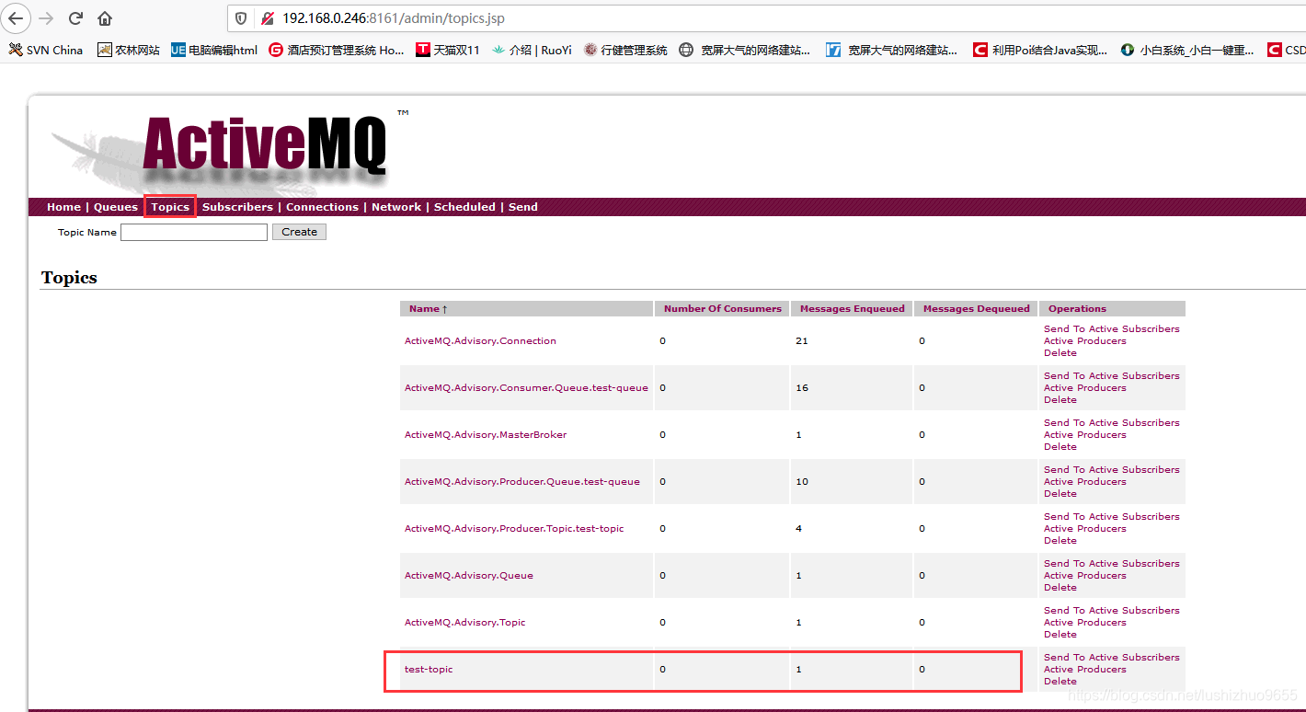The height and width of the screenshot is (712, 1306).
Task: Open ActiveMQ.Advisory.Producer.Topic.test-topic topic
Action: (514, 529)
